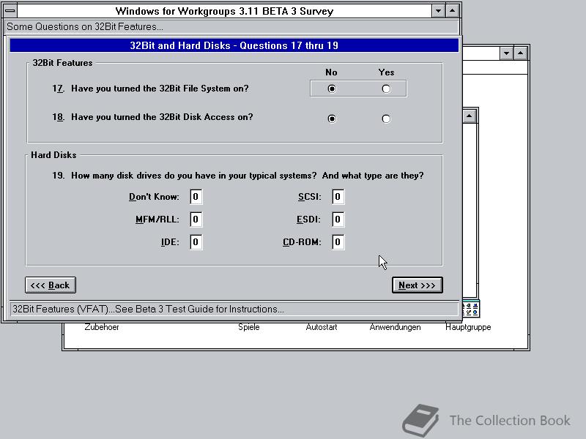Minimize the Beta 3 Survey window
The image size is (586, 439).
click(x=438, y=11)
